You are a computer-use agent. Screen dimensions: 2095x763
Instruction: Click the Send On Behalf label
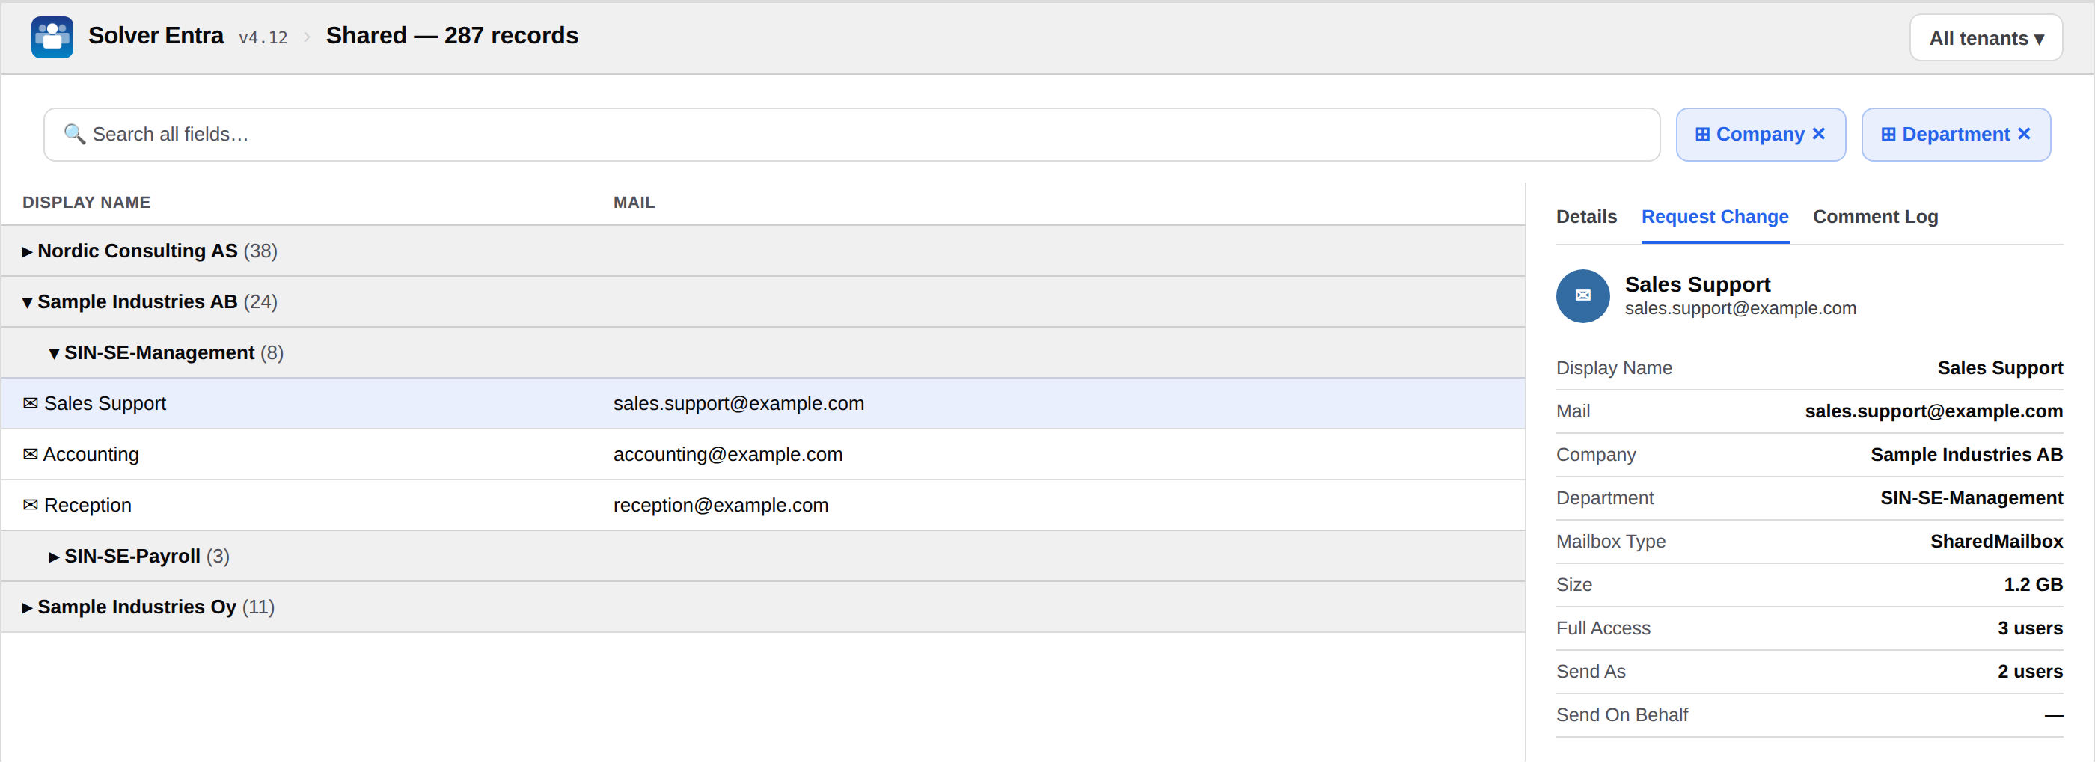(1621, 715)
